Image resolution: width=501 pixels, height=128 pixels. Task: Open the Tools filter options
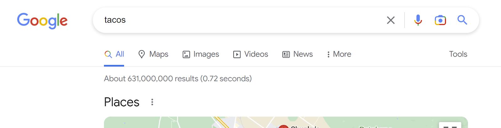[458, 54]
